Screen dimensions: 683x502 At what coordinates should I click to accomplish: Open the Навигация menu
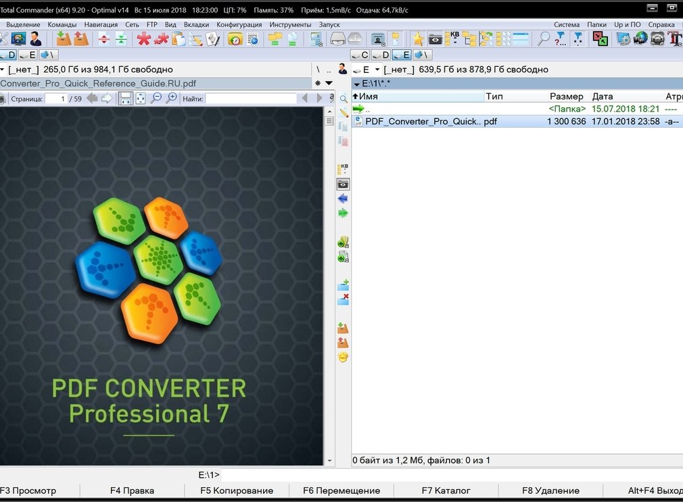click(101, 24)
